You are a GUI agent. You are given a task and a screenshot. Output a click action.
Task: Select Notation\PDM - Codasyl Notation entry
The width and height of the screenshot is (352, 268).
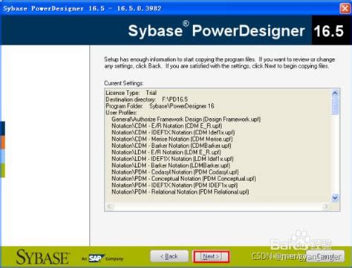(175, 172)
